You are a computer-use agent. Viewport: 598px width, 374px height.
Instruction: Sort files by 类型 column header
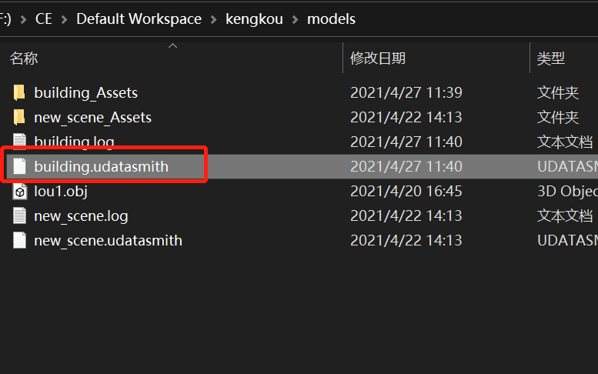click(551, 58)
